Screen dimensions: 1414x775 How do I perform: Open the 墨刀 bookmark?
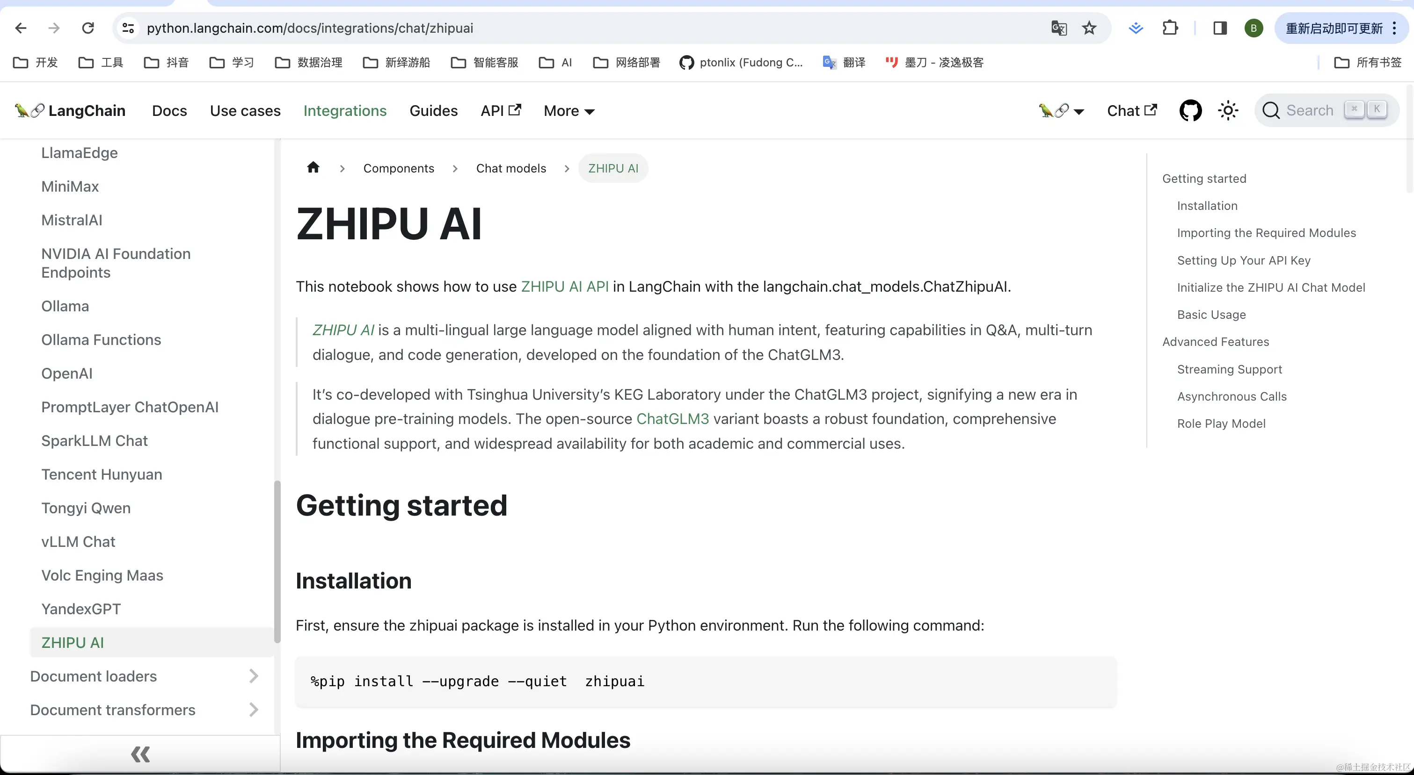tap(934, 63)
